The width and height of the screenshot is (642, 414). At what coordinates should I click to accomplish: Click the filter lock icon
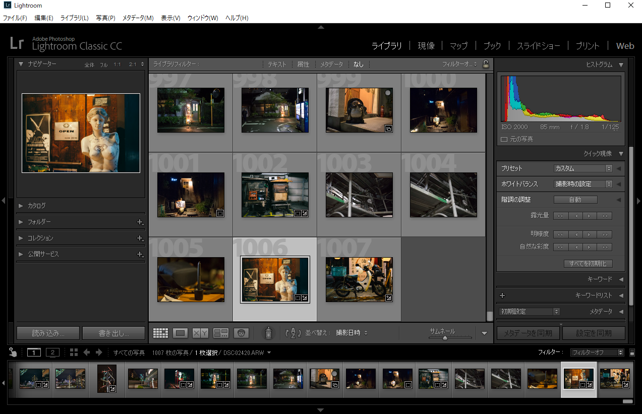point(486,64)
